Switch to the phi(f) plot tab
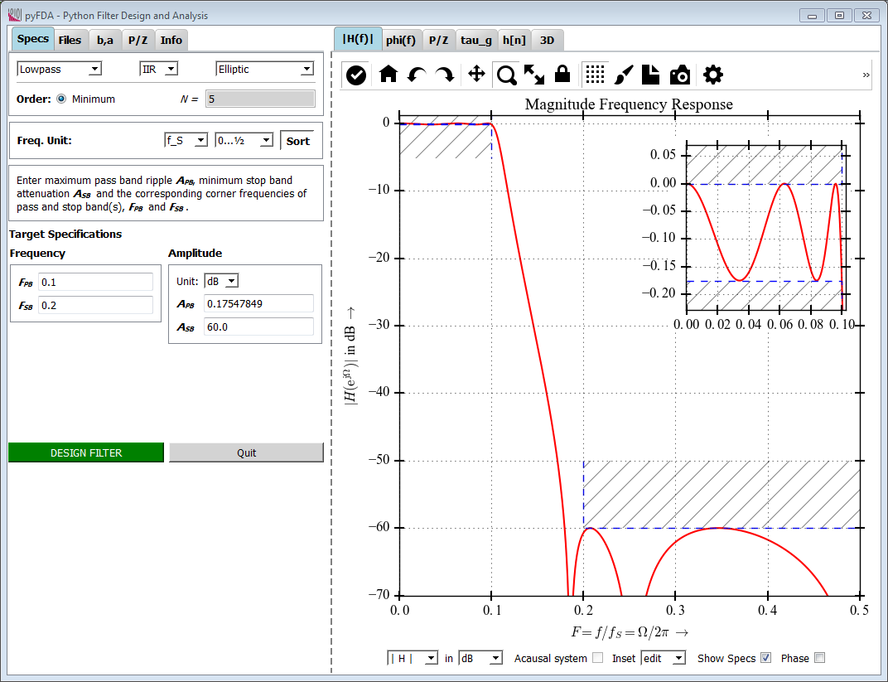 click(x=401, y=41)
